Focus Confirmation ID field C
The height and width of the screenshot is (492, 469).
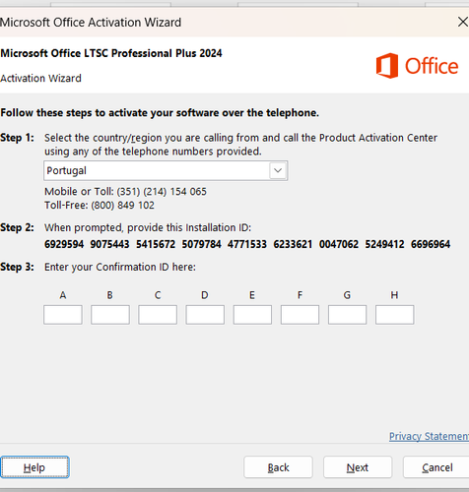point(158,315)
